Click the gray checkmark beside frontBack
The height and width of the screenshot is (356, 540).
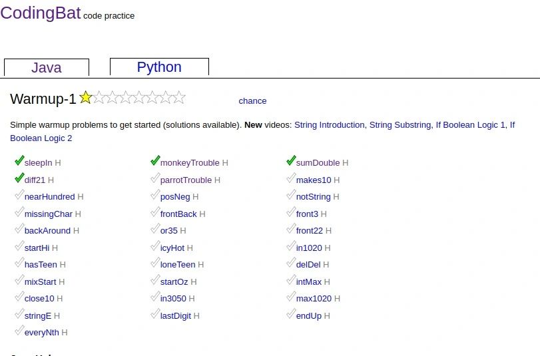[155, 212]
